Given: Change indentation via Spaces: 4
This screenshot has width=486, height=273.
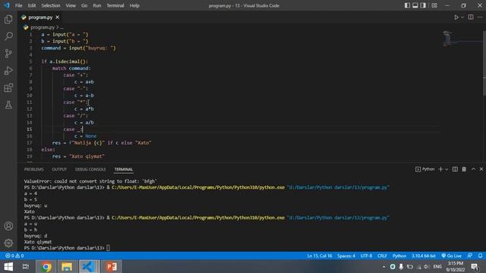Looking at the screenshot, I should click(346, 256).
